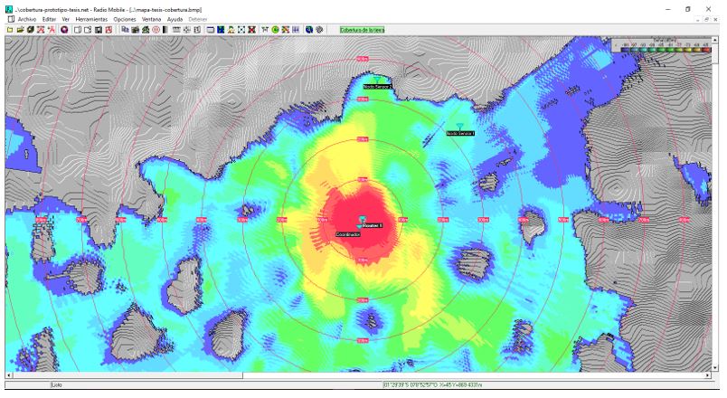The width and height of the screenshot is (727, 398).
Task: Click the horizontal scrollbar thumb under the map
Action: click(127, 374)
